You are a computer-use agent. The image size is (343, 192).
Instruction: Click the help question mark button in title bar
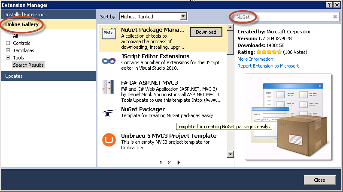click(x=329, y=5)
